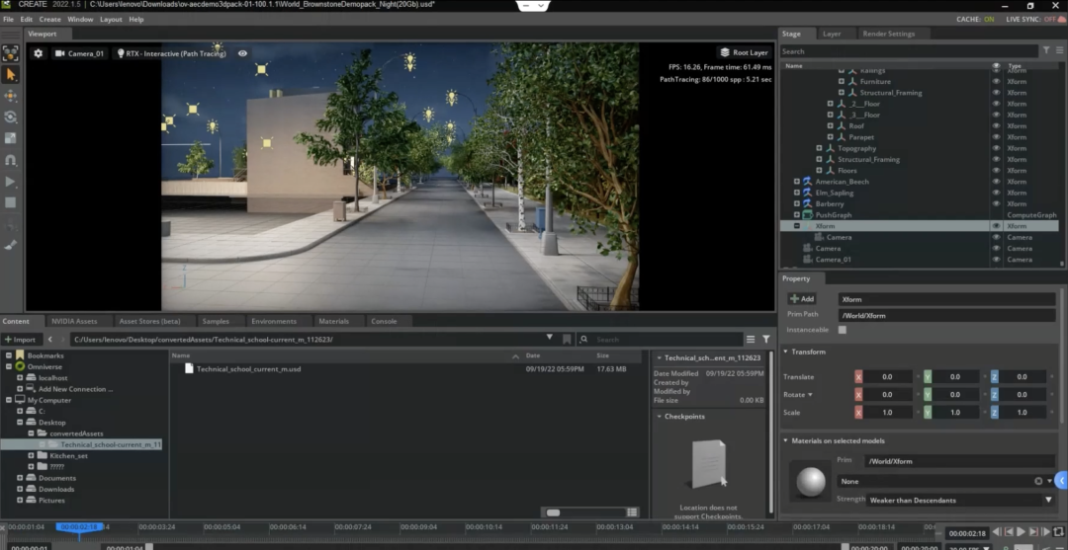Toggle visibility eye for PushGraph
The image size is (1068, 550).
pos(996,214)
